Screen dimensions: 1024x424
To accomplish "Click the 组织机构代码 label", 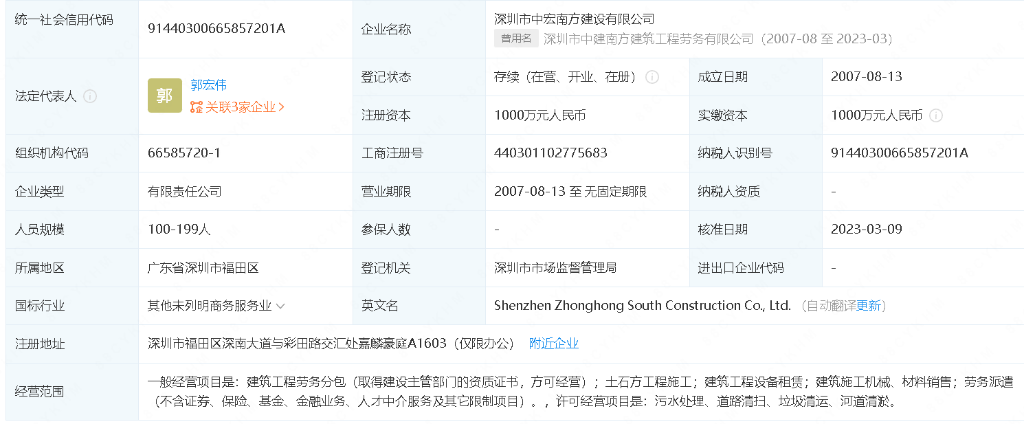I will [x=52, y=153].
